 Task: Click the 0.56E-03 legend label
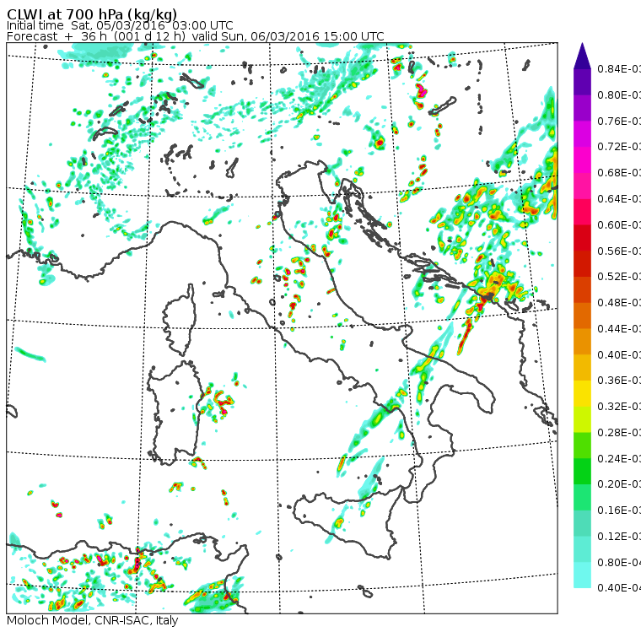(x=619, y=251)
